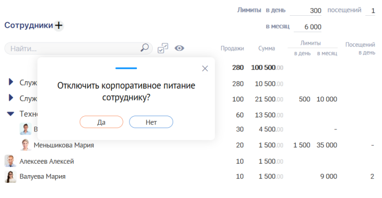Click the 35 000 monthly limit cell
This screenshot has width=382, height=198.
pos(327,145)
